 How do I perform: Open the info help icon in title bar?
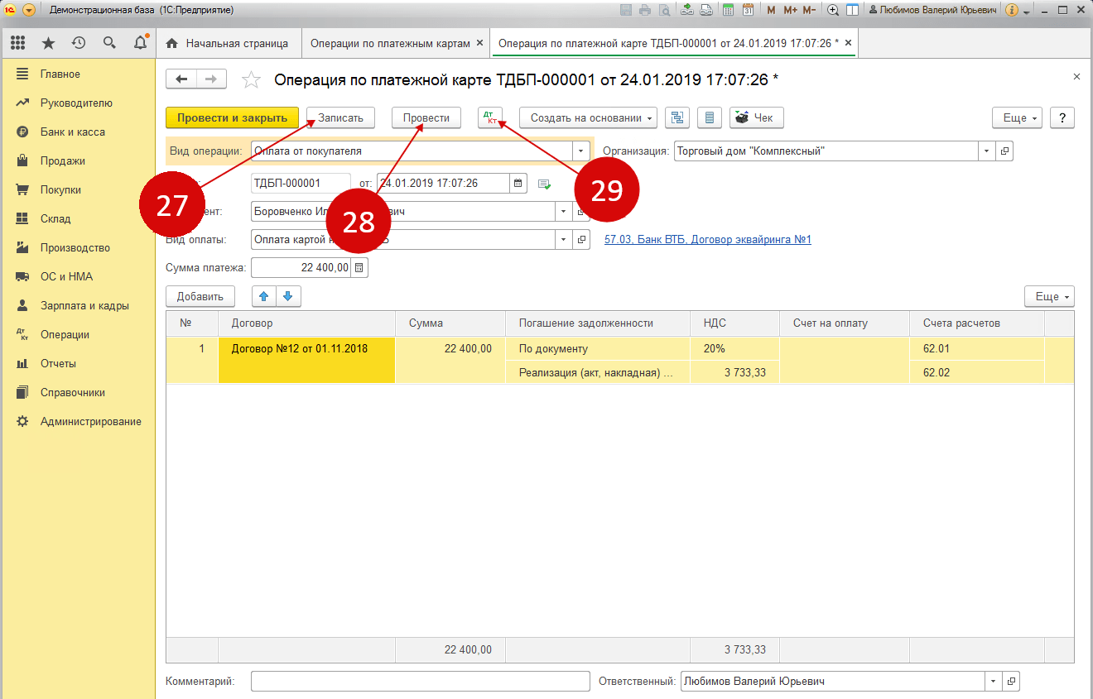[x=1011, y=10]
